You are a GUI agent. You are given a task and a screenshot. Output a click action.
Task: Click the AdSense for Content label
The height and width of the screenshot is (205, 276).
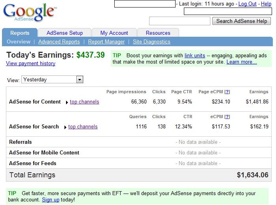[x=35, y=102]
